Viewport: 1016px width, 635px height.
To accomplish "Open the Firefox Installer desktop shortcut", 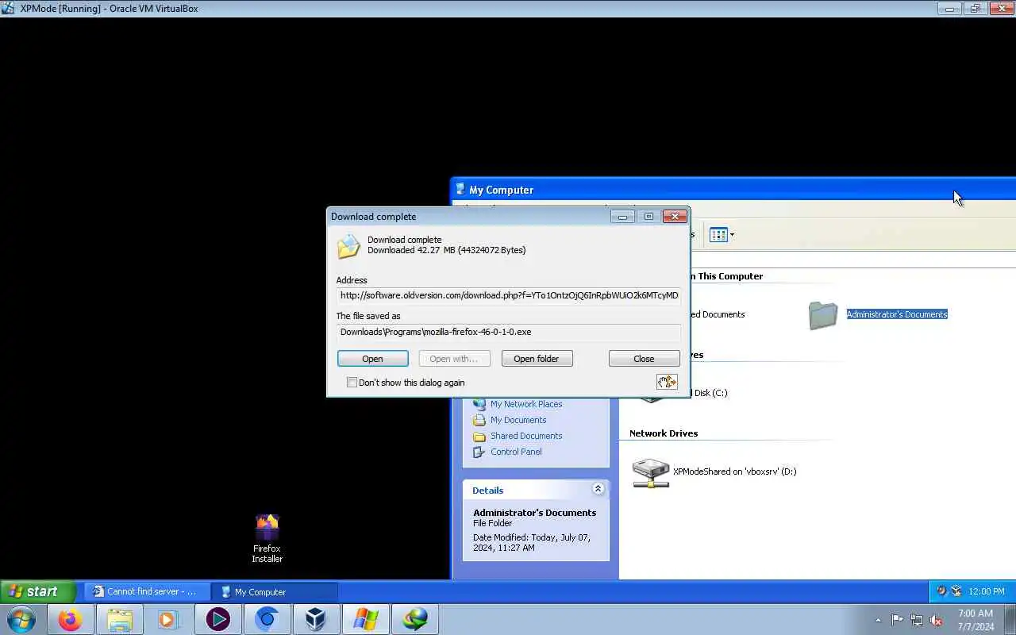I will coord(267,538).
